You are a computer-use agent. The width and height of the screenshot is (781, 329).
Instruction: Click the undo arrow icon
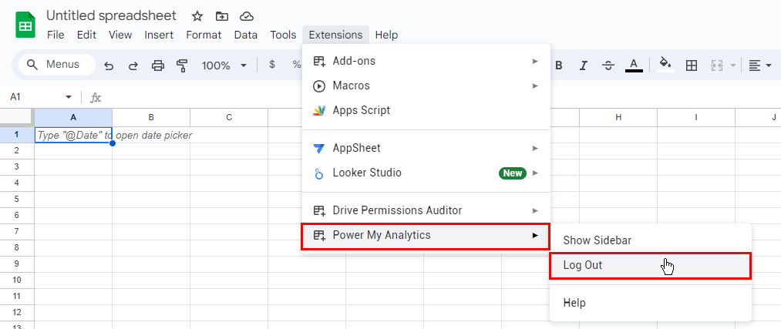pos(109,65)
